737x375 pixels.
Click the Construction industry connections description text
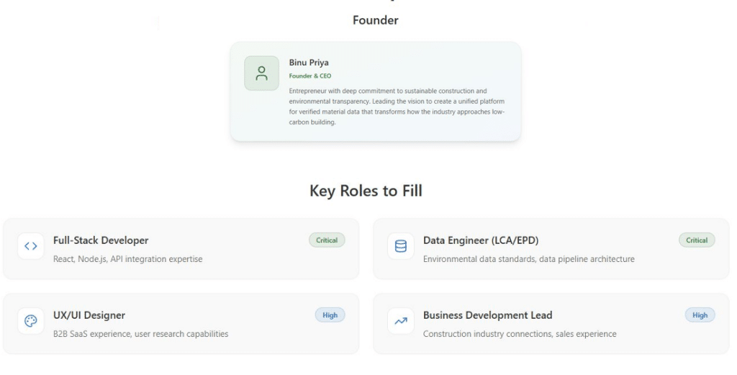pos(520,334)
